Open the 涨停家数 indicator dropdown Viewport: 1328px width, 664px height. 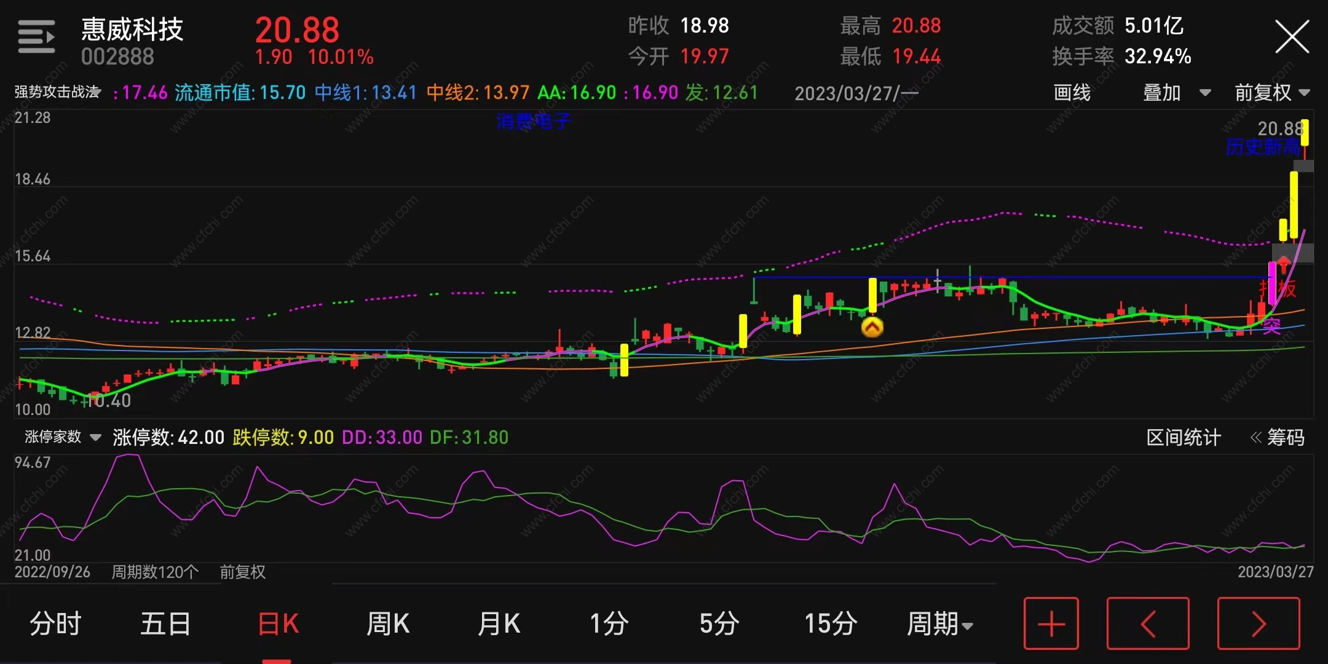[x=62, y=437]
